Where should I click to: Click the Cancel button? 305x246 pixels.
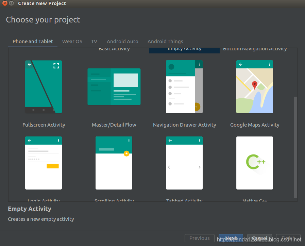point(259,238)
